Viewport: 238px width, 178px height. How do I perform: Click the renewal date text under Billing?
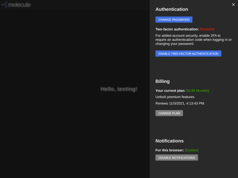pos(180,103)
